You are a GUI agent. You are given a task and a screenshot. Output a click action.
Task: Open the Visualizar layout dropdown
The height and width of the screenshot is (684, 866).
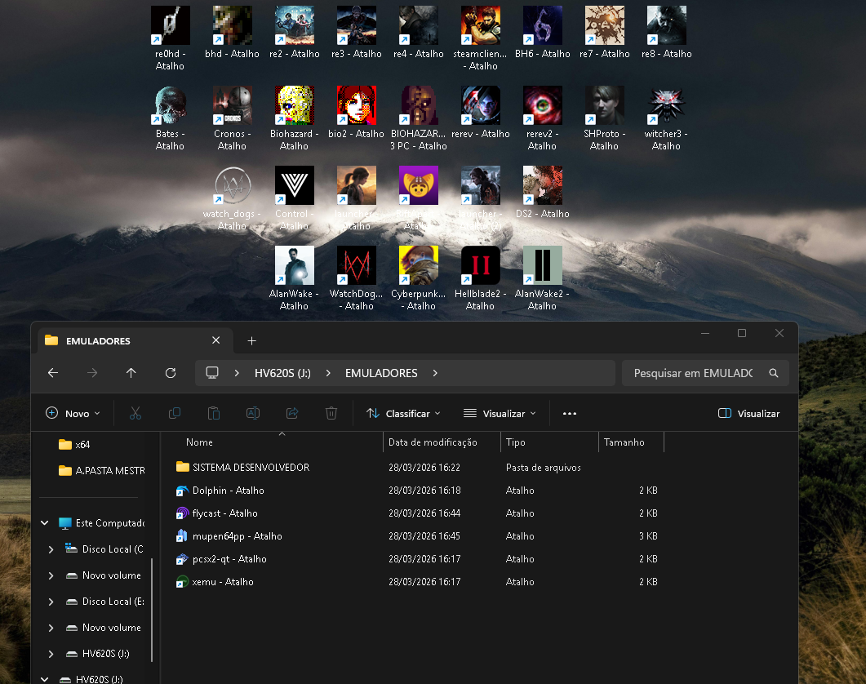[x=500, y=413]
